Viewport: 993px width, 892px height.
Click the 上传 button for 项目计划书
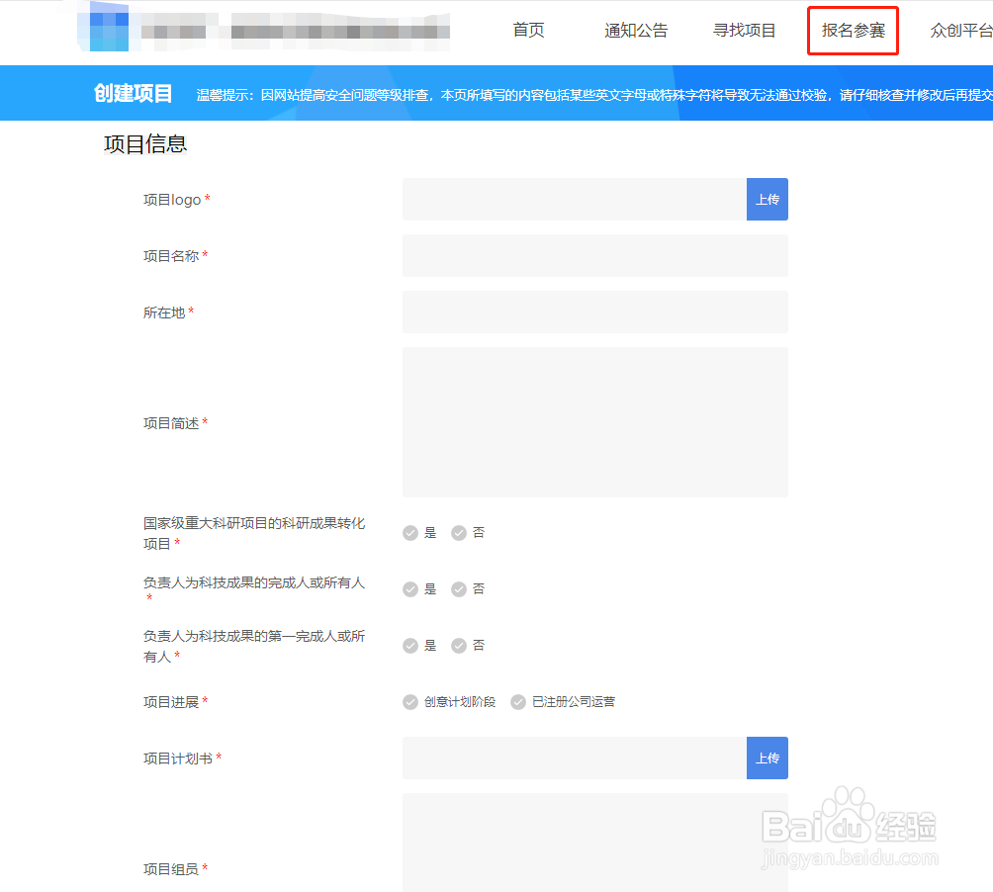[x=767, y=758]
